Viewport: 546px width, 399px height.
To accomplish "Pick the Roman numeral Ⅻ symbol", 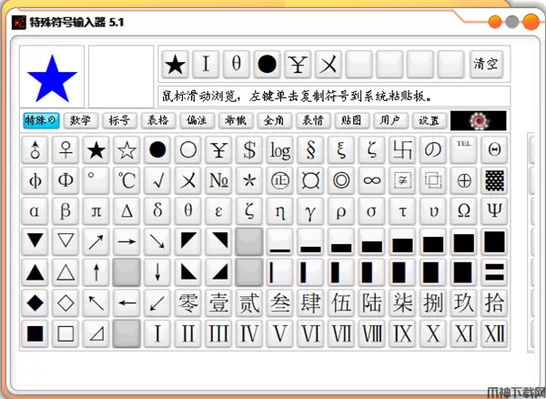I will [x=494, y=333].
